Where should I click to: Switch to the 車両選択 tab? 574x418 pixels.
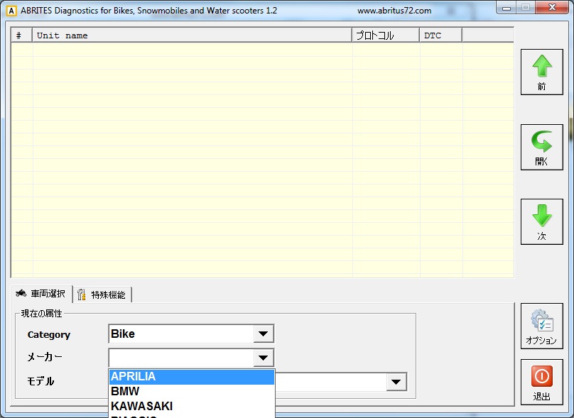[x=41, y=294]
